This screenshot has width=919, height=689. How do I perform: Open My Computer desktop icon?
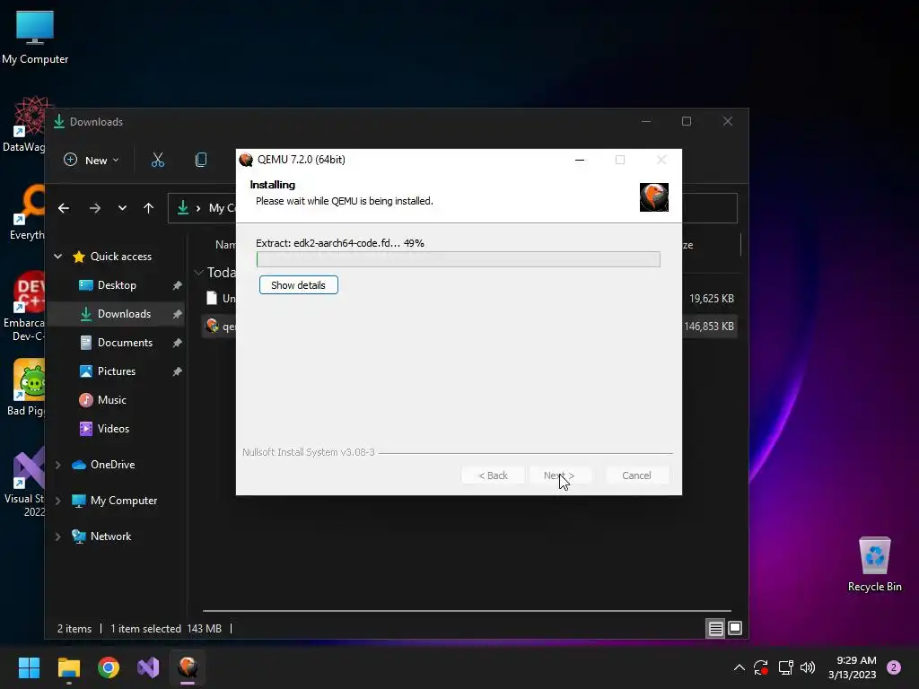pos(35,38)
